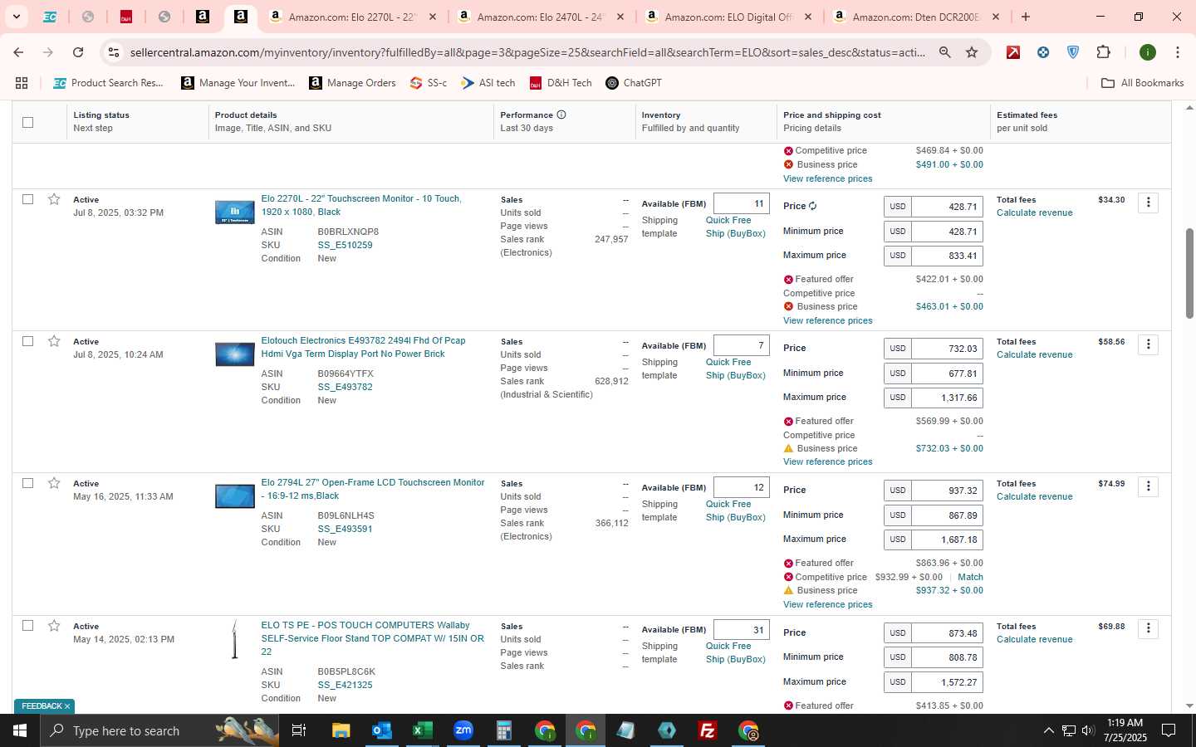Screen dimensions: 1196x747
Task: Click the Performance info icon
Action: (x=561, y=115)
